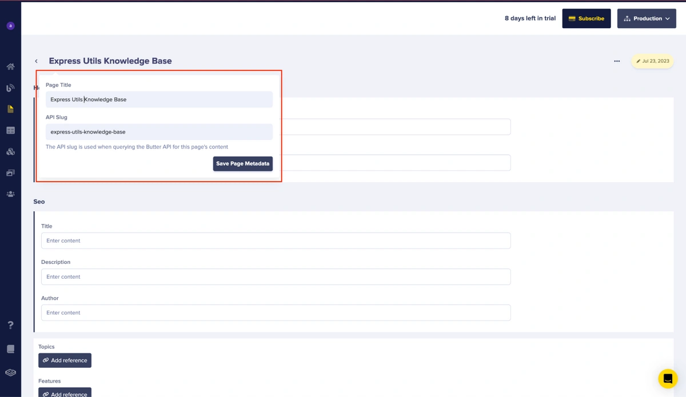
Task: Expand the Production environment dropdown
Action: click(x=647, y=18)
